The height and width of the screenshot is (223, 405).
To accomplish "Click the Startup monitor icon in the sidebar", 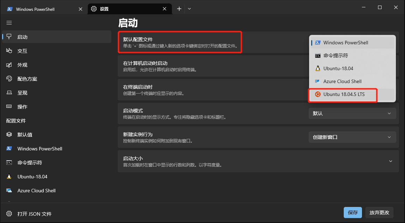I will point(9,37).
